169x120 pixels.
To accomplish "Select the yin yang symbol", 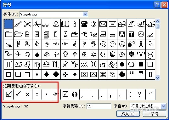I will point(113,54).
